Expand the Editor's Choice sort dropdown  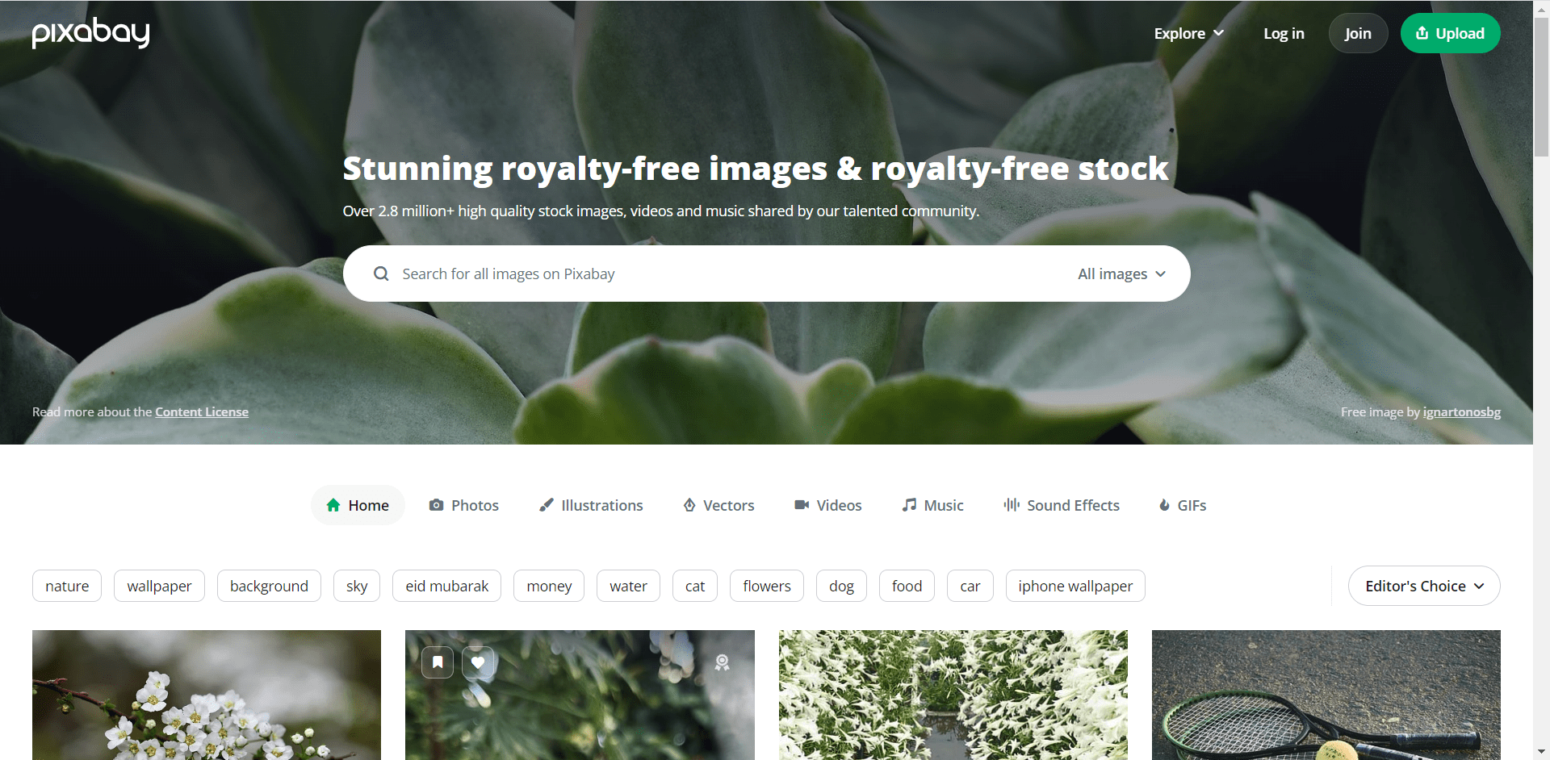(x=1424, y=586)
